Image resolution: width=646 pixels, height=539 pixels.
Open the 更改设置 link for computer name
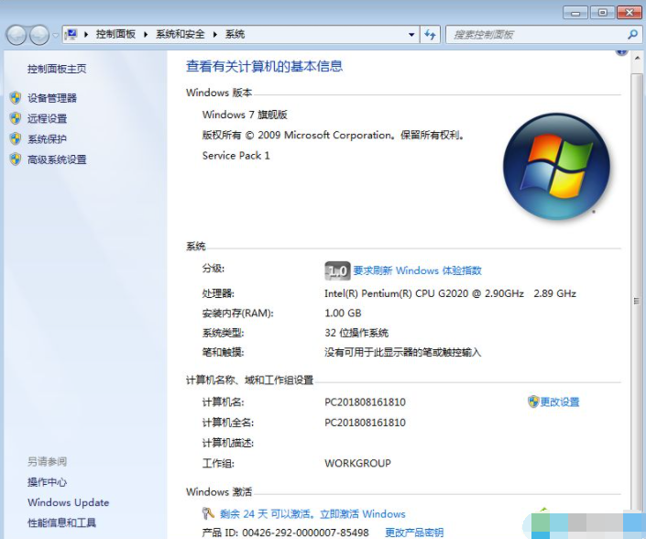559,401
